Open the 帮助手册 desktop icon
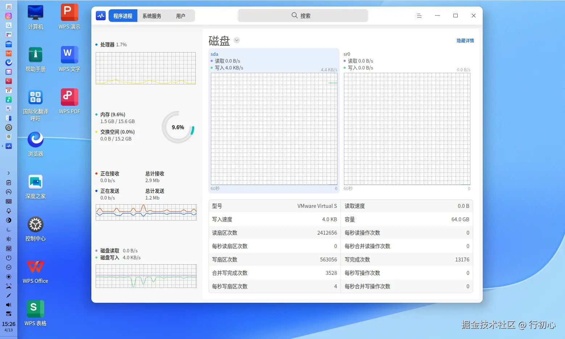This screenshot has width=565, height=339. coord(36,60)
